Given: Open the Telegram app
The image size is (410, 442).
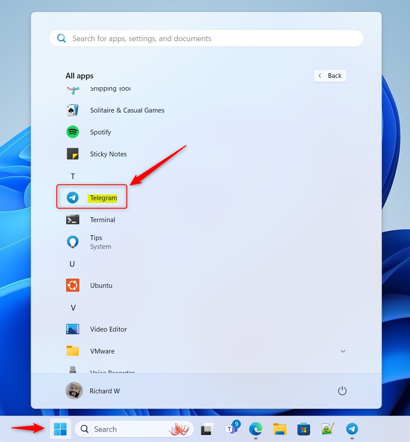Looking at the screenshot, I should [103, 198].
